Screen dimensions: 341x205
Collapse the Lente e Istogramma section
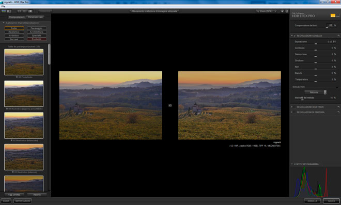coord(292,164)
